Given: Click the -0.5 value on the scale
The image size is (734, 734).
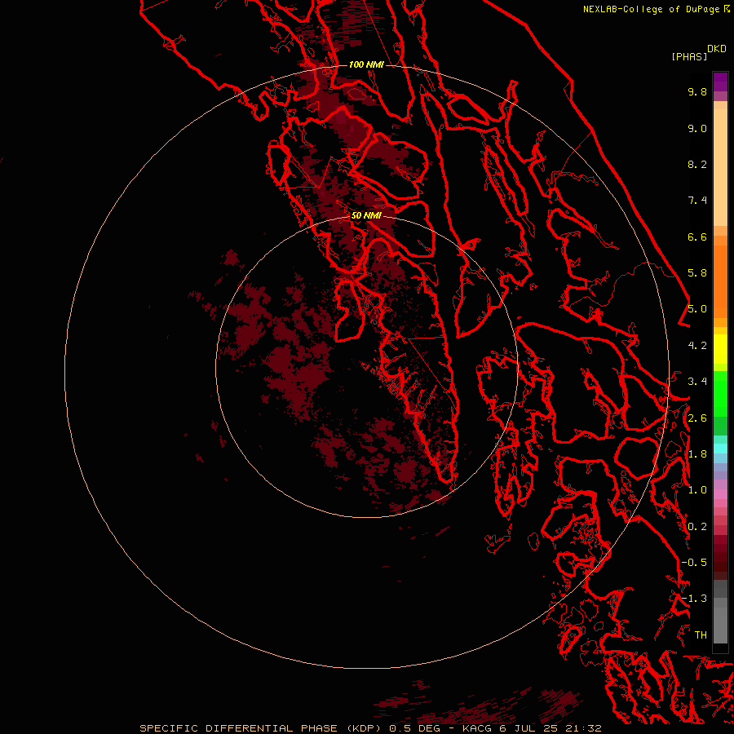Looking at the screenshot, I should pyautogui.click(x=694, y=563).
